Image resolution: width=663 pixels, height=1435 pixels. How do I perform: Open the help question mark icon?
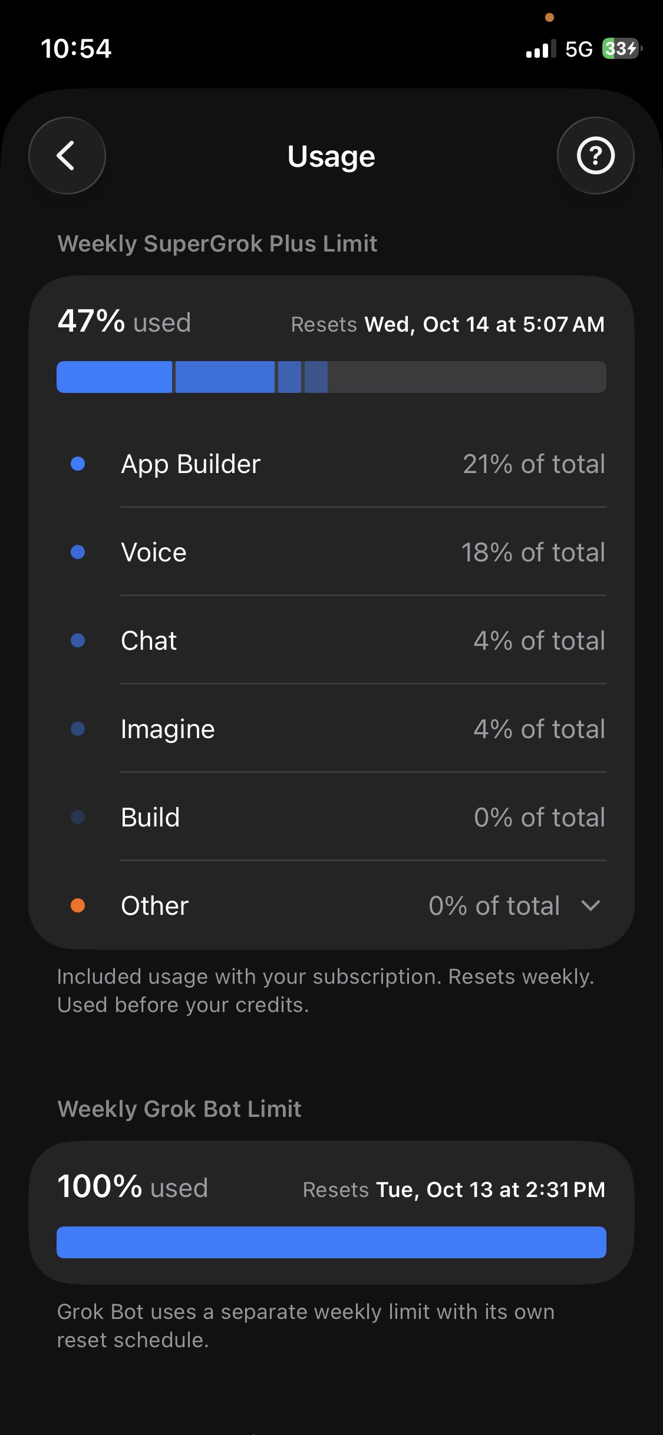(x=595, y=156)
